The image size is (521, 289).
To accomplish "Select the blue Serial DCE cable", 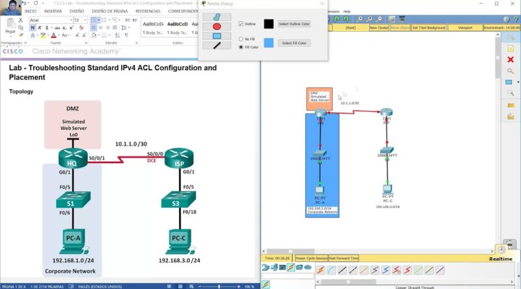I will point(386,270).
